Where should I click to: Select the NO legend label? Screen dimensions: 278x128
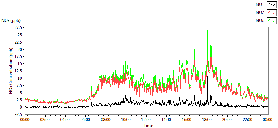(259, 5)
